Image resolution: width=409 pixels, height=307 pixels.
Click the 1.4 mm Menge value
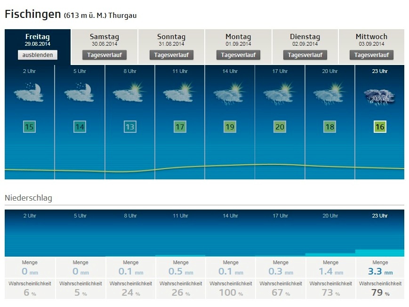[x=331, y=272]
